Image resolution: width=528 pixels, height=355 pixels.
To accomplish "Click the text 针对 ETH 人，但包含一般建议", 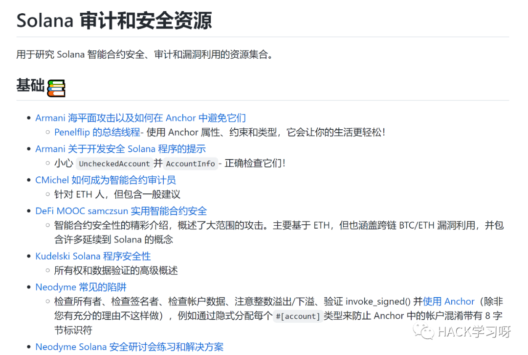I will coord(117,194).
